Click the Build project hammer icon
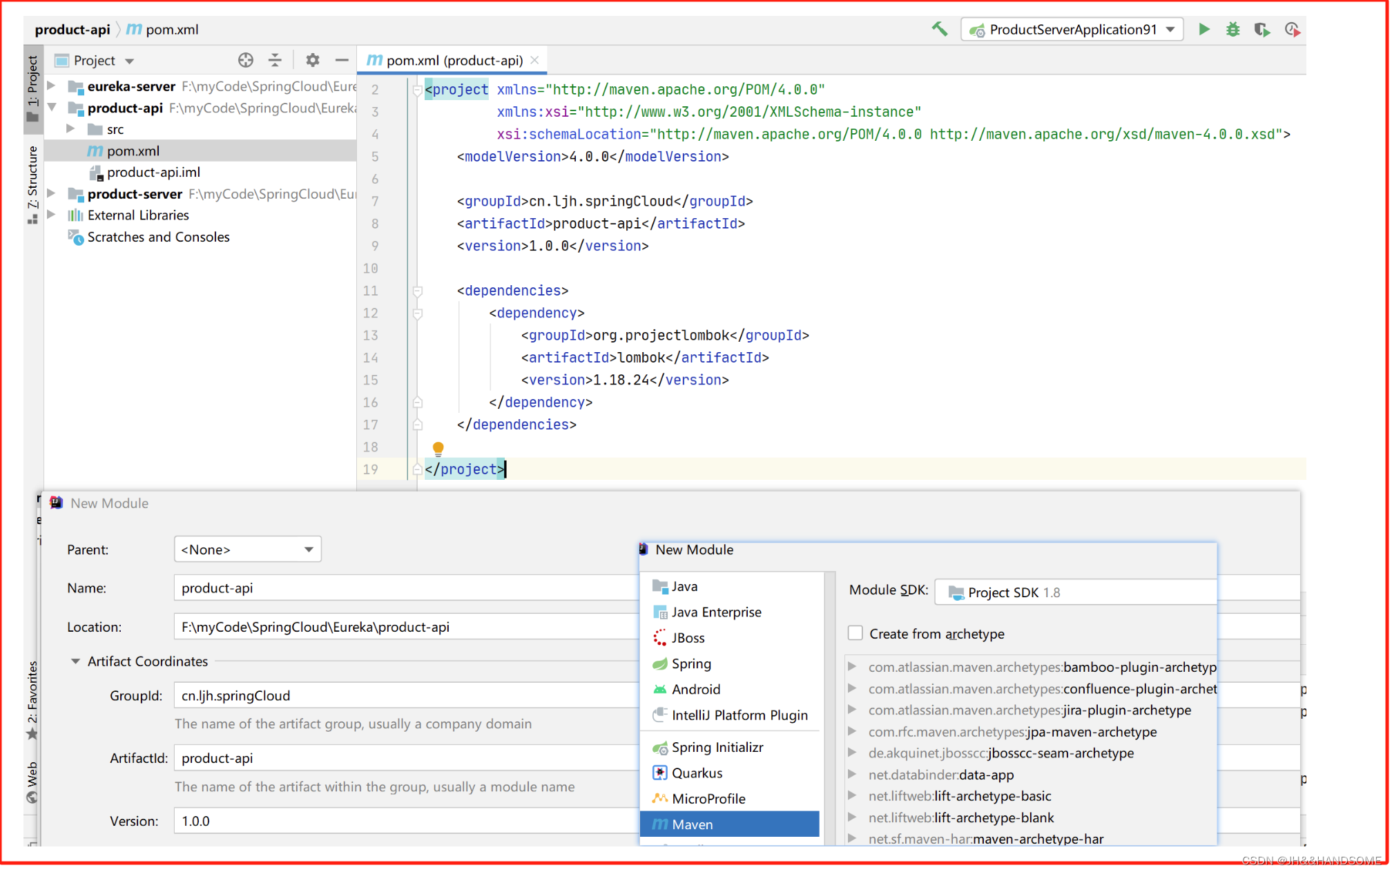Viewport: 1392px width, 872px height. coord(939,29)
